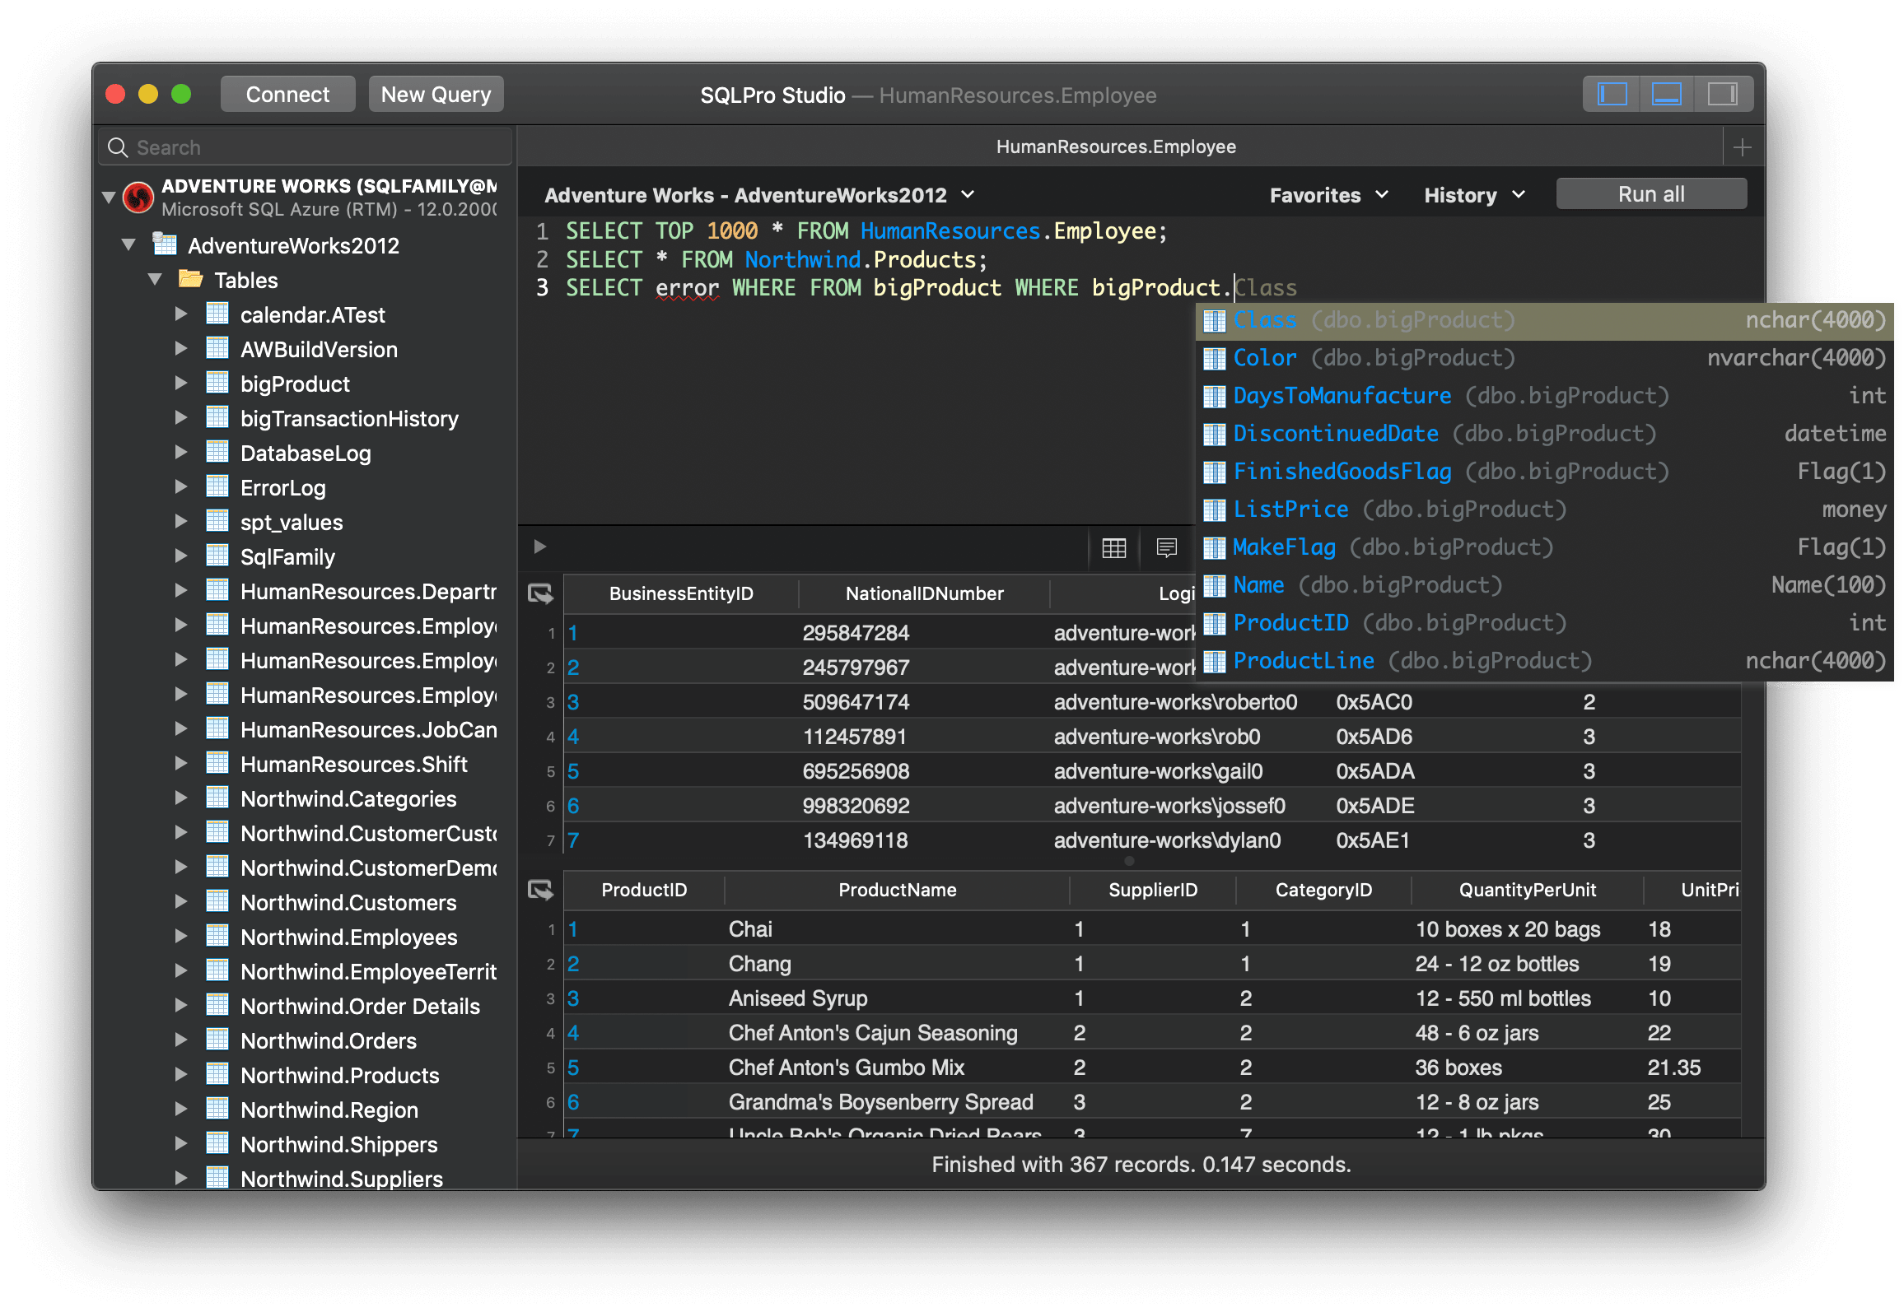Choose Color from autocomplete list
1904x1312 pixels.
[x=1544, y=358]
